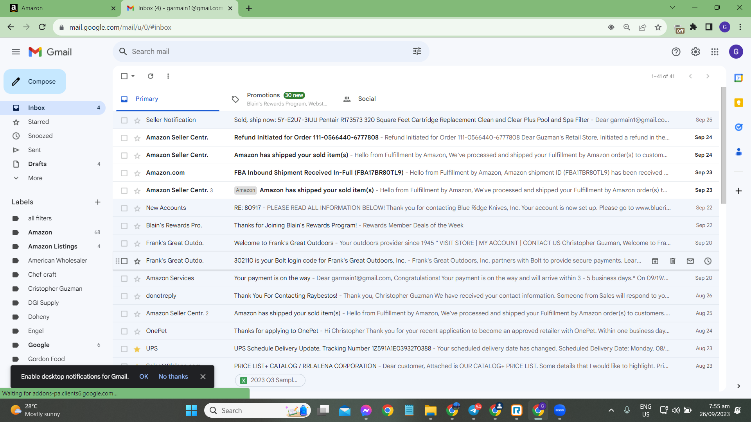Refresh the inbox message list

(151, 76)
